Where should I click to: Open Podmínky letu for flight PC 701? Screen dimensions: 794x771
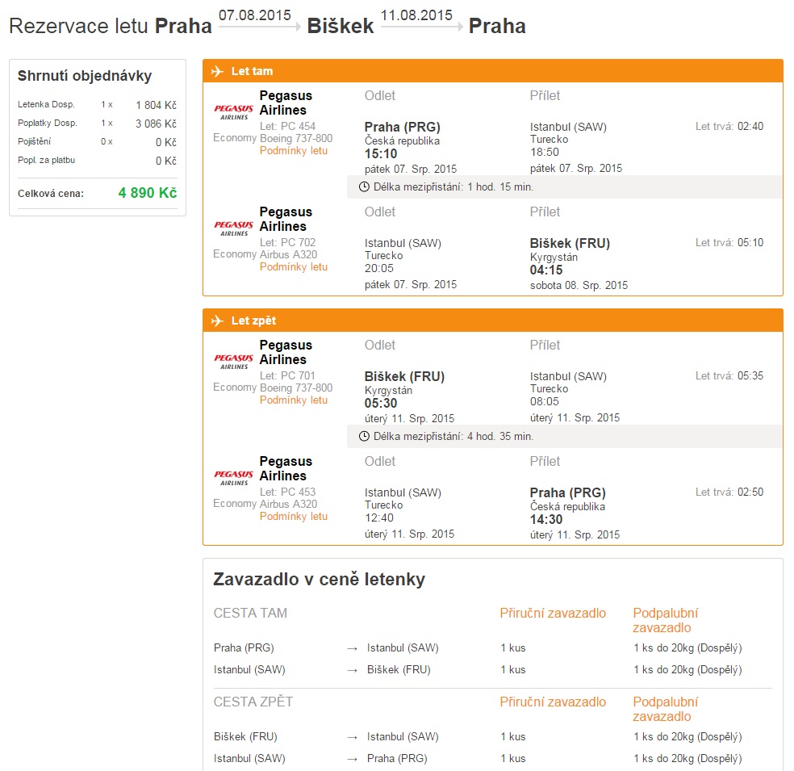pyautogui.click(x=294, y=400)
